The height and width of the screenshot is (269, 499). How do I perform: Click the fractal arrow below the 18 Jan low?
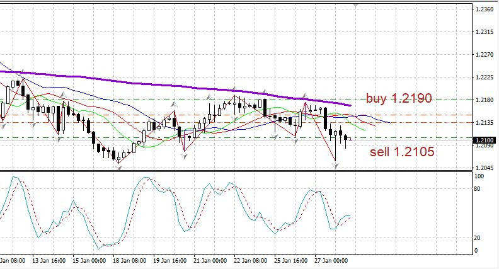[x=119, y=168]
